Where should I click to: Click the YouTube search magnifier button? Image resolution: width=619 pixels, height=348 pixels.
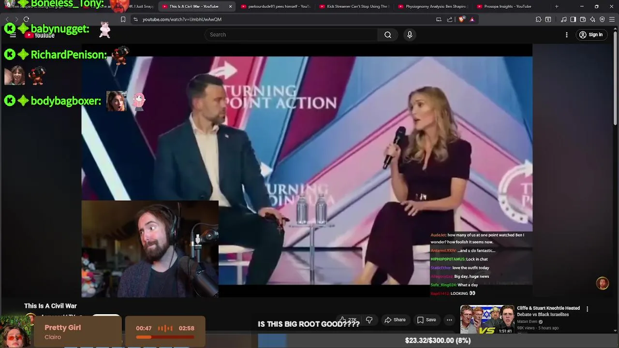point(388,35)
